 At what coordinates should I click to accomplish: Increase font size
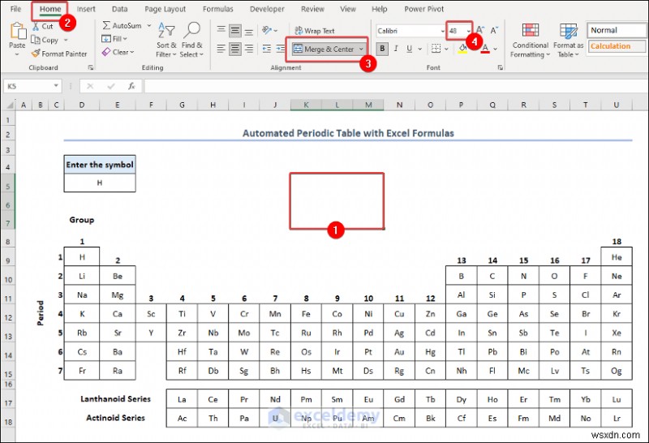click(x=479, y=30)
